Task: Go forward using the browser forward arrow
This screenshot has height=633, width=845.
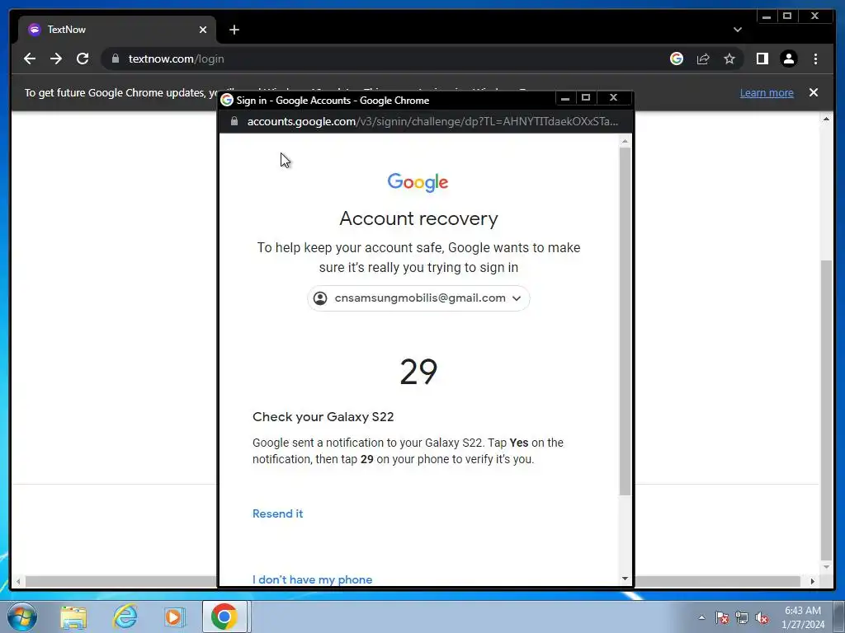Action: click(x=56, y=59)
